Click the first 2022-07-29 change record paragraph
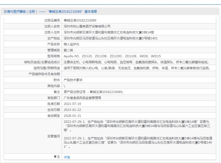221x163 pixels. click(137, 126)
